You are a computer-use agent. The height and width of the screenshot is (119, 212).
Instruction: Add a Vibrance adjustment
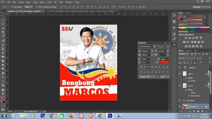pos(201,38)
